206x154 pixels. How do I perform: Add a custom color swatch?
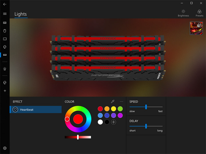coord(114,122)
